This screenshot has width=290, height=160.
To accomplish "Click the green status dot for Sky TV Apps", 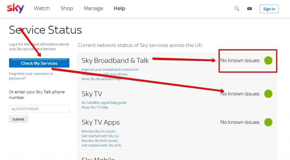I will [x=268, y=122].
